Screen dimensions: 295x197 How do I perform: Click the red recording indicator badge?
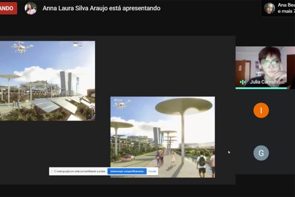pos(8,8)
